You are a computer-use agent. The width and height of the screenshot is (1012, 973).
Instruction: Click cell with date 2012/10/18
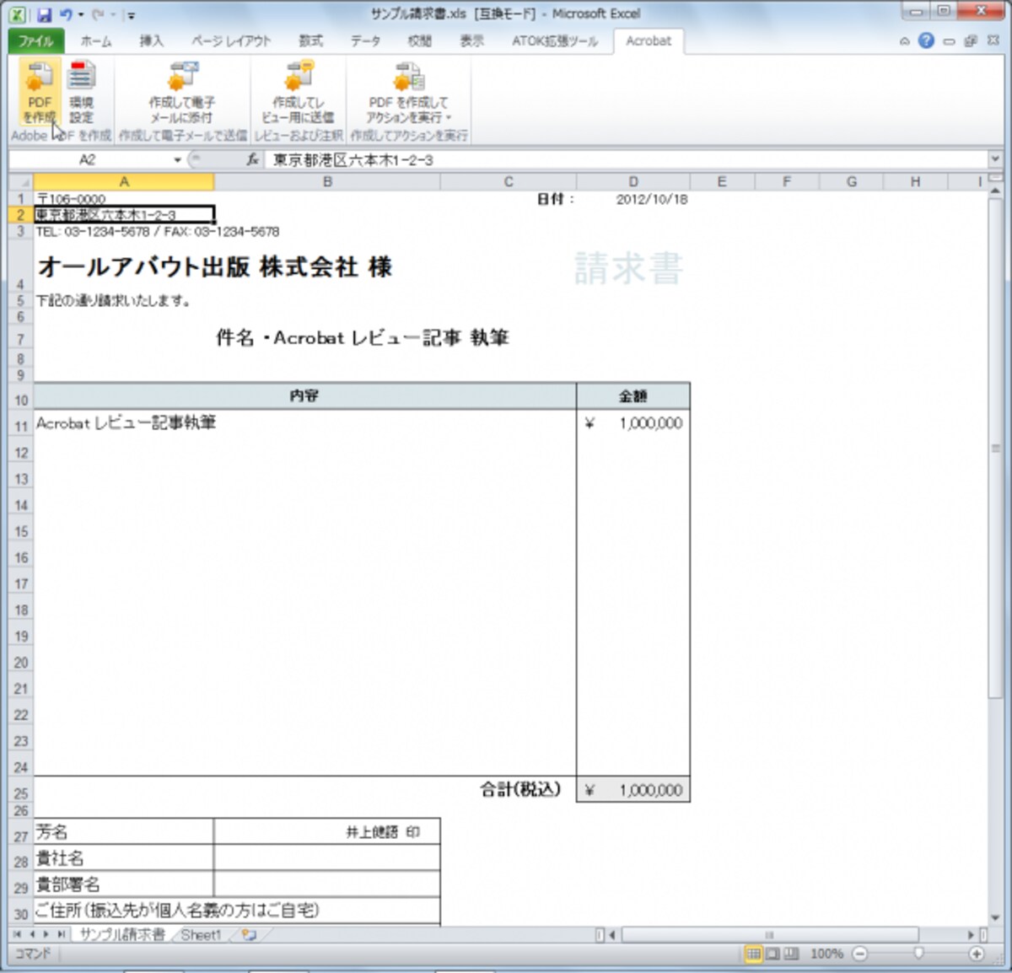[633, 199]
